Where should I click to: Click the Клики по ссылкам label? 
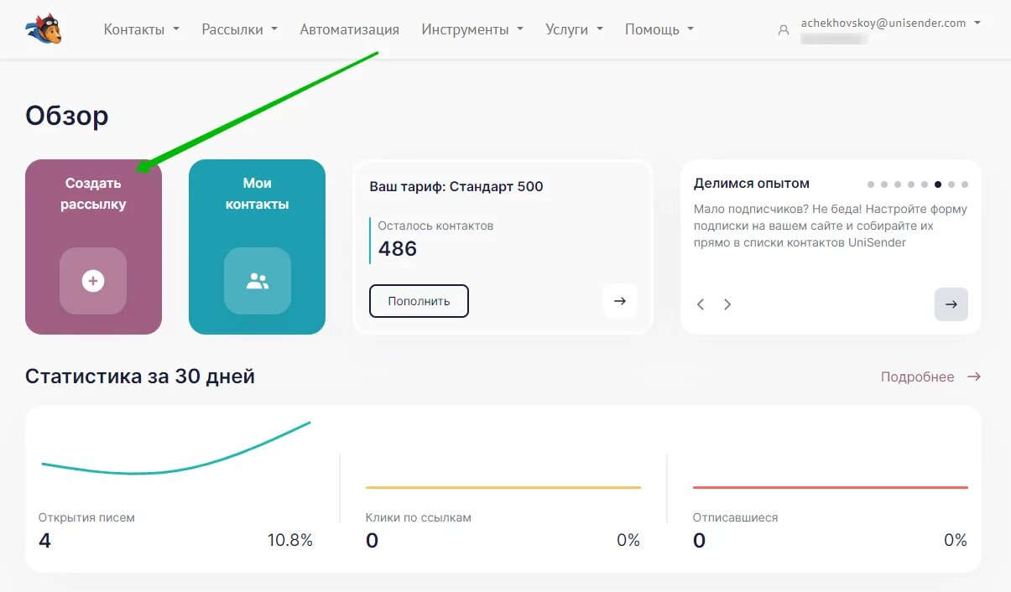419,517
